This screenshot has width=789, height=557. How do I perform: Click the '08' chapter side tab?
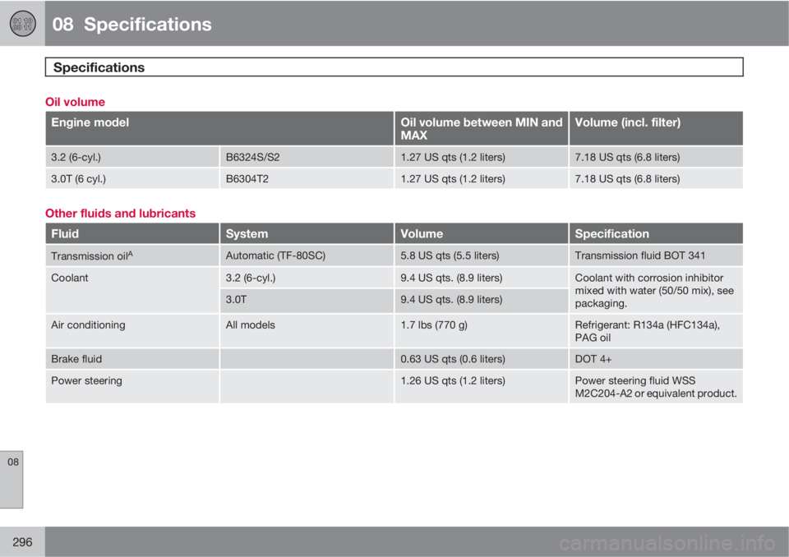click(12, 480)
